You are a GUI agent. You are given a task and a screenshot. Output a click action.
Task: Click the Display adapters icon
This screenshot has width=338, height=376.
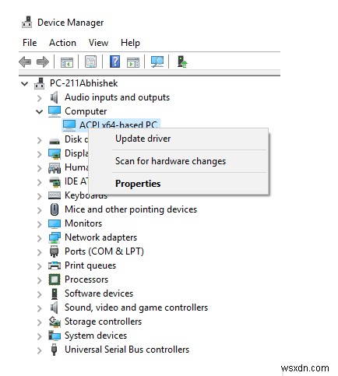coord(55,153)
